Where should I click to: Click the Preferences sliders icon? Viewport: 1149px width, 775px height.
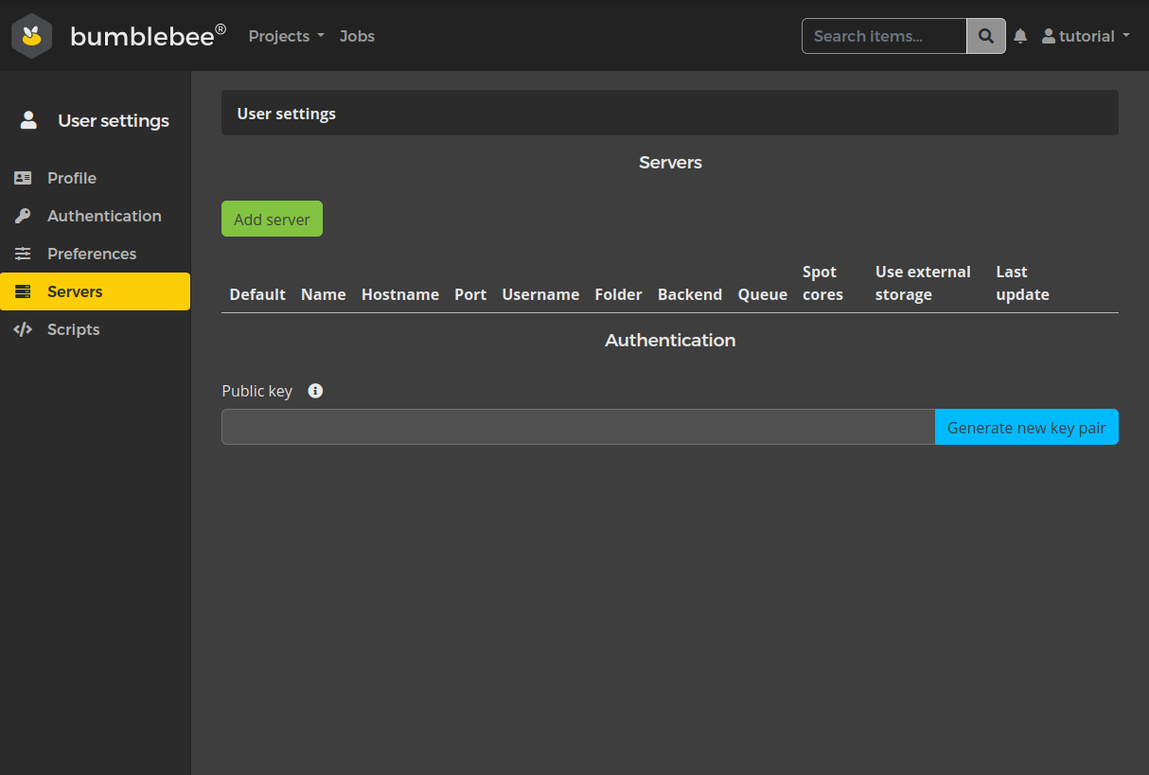pyautogui.click(x=24, y=254)
